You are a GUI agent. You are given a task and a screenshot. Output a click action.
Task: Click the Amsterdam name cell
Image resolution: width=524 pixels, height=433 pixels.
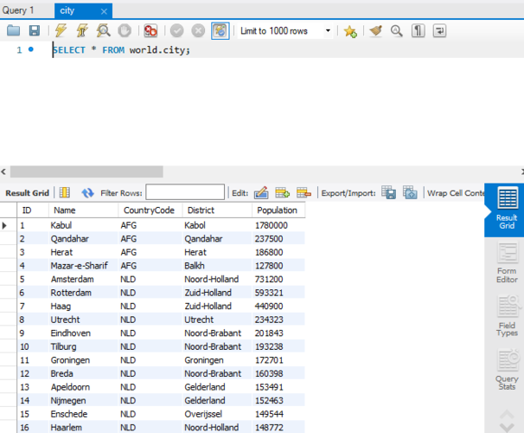click(84, 279)
